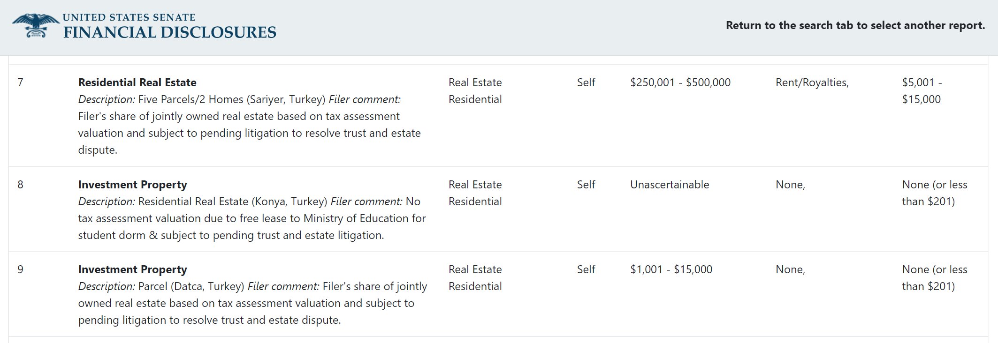Open Financial Disclosures home heading

(x=169, y=32)
